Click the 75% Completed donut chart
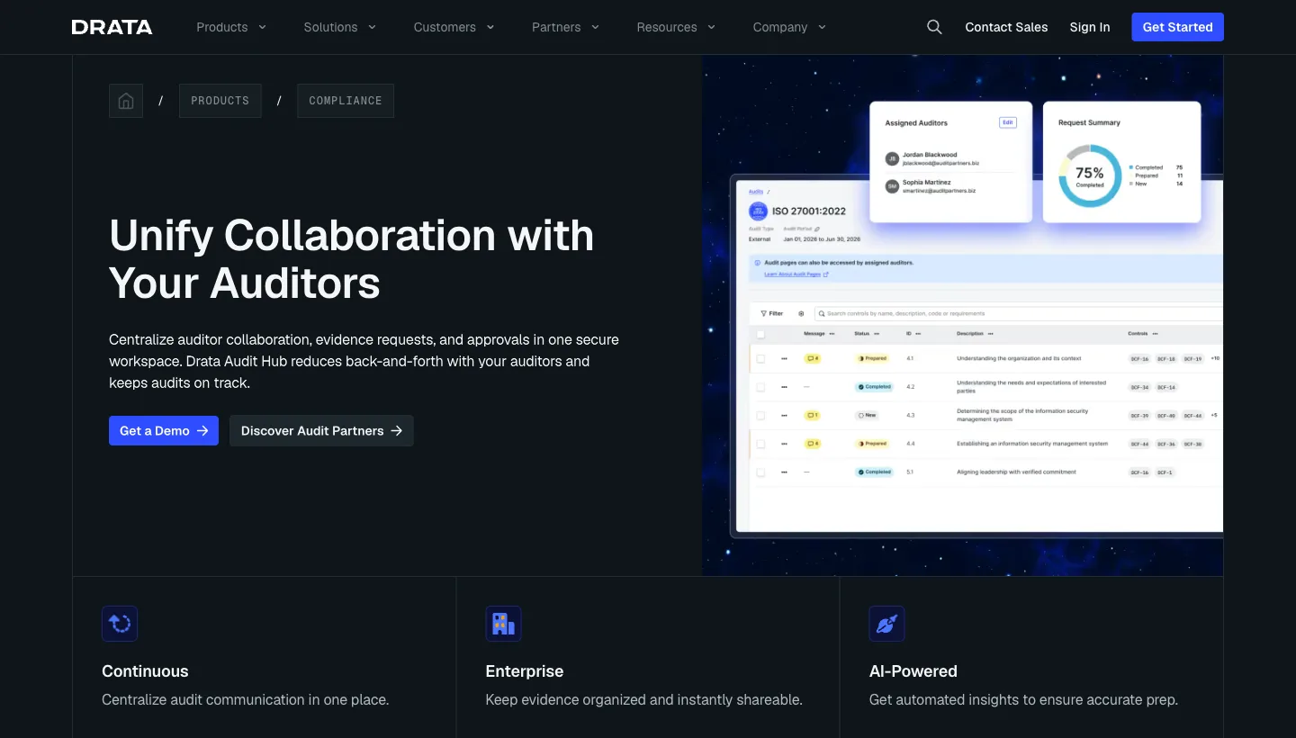The width and height of the screenshot is (1296, 738). pos(1090,175)
